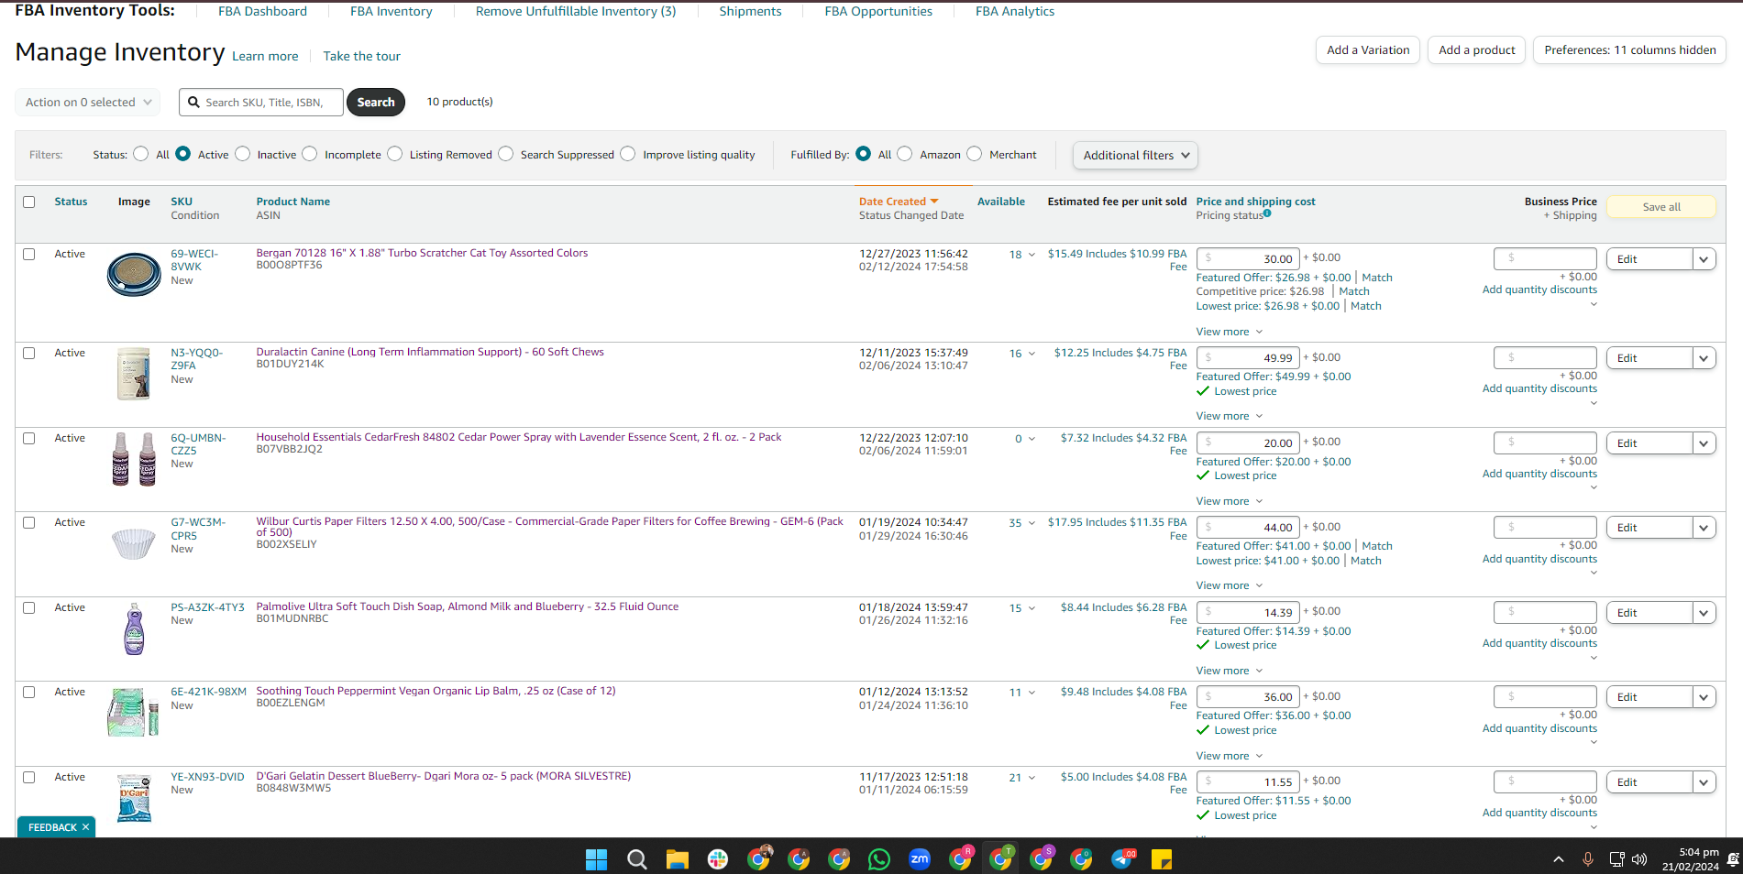Choose Fulfilled By Amazon

(905, 154)
